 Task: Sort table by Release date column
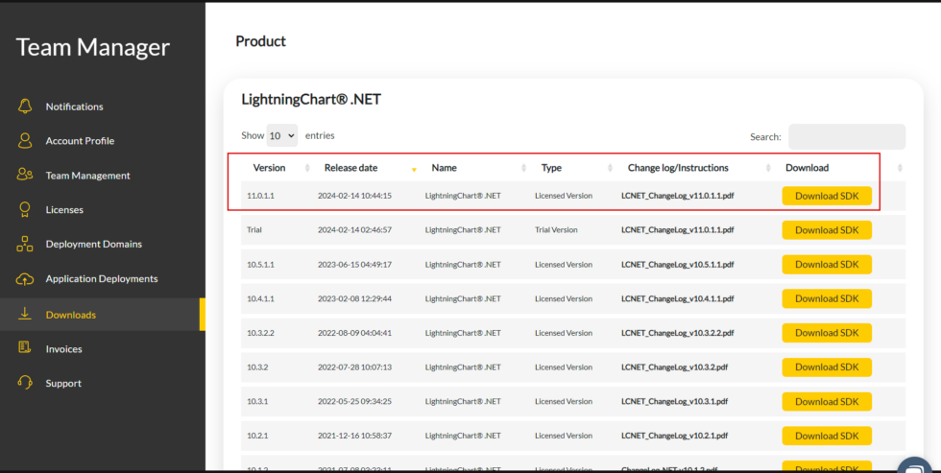point(350,168)
